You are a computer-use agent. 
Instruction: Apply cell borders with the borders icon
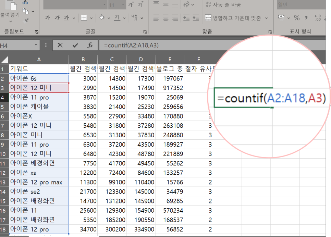coord(84,18)
